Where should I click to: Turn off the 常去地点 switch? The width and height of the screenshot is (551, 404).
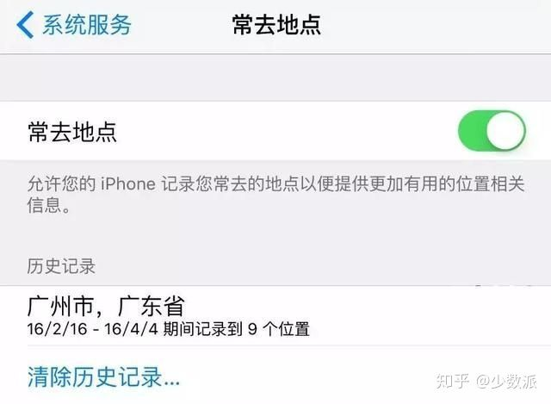pyautogui.click(x=492, y=131)
